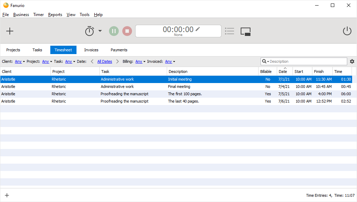Viewport: 357px width, 202px height.
Task: Select the Timesheet tab
Action: pyautogui.click(x=63, y=50)
